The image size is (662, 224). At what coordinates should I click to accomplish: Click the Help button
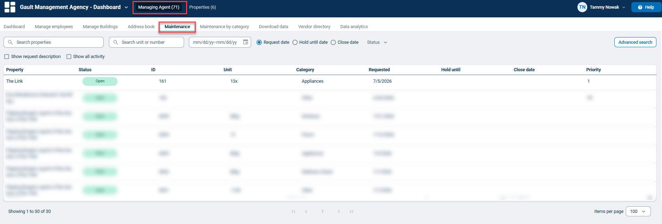[646, 7]
